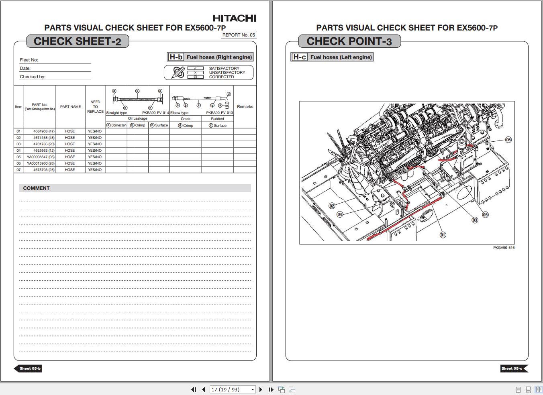
Task: Go to the previous page
Action: pyautogui.click(x=203, y=389)
